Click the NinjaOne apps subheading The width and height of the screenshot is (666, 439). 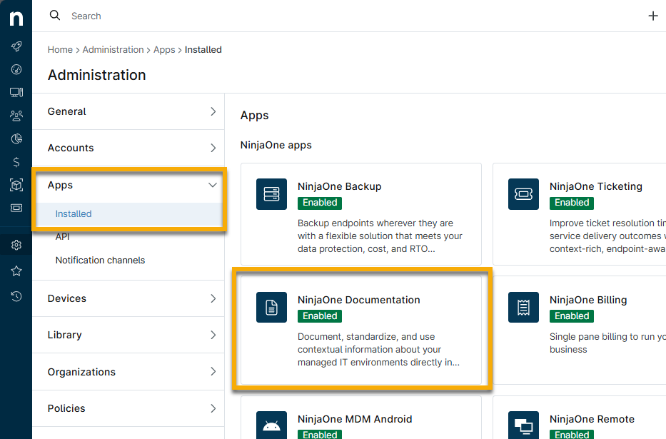[276, 145]
